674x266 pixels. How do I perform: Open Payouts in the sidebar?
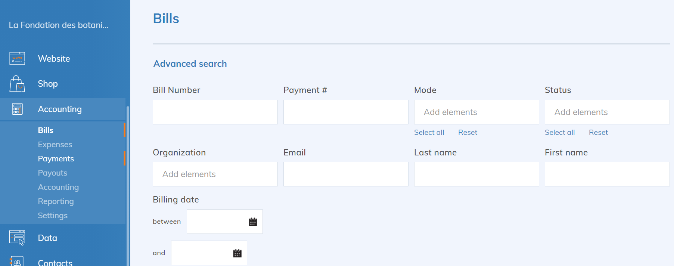tap(53, 173)
